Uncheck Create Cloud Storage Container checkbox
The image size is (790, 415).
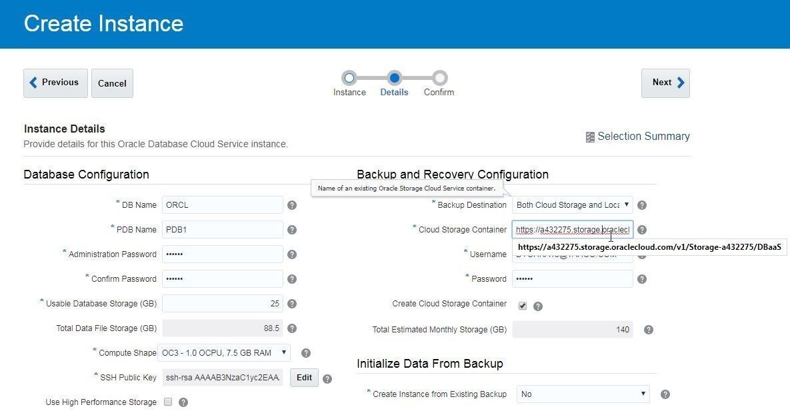pyautogui.click(x=523, y=306)
